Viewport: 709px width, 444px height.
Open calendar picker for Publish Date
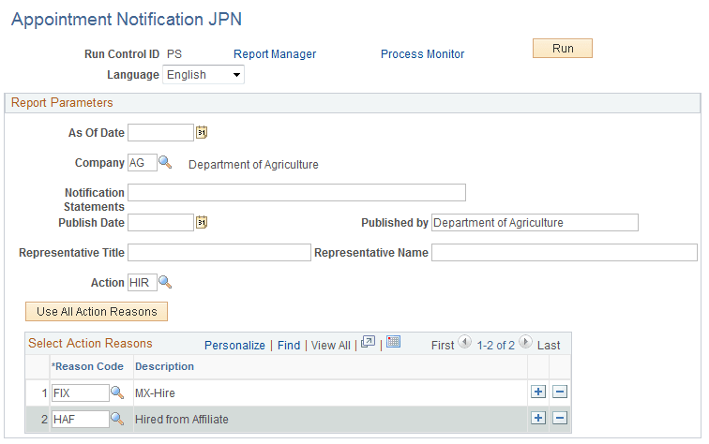pos(202,222)
